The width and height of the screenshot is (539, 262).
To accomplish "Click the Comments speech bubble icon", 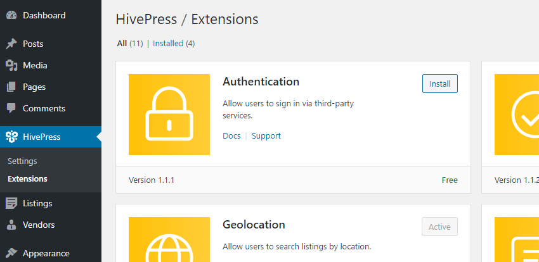I will (11, 108).
